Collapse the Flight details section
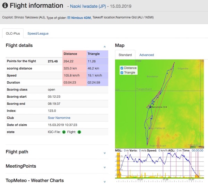Viewport: 208px width, 185px height. point(105,46)
